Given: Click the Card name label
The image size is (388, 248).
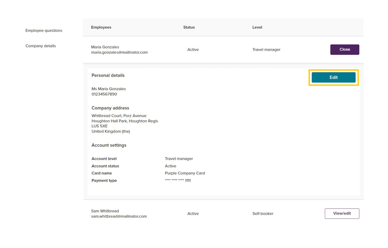Looking at the screenshot, I should pos(101,173).
